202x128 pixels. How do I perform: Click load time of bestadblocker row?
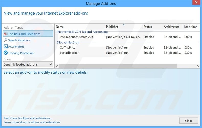(188, 53)
